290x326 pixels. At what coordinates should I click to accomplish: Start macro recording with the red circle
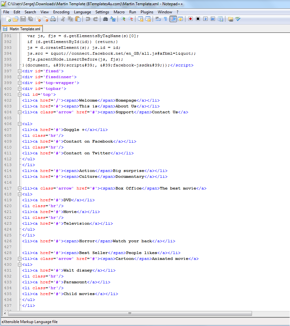(x=190, y=19)
